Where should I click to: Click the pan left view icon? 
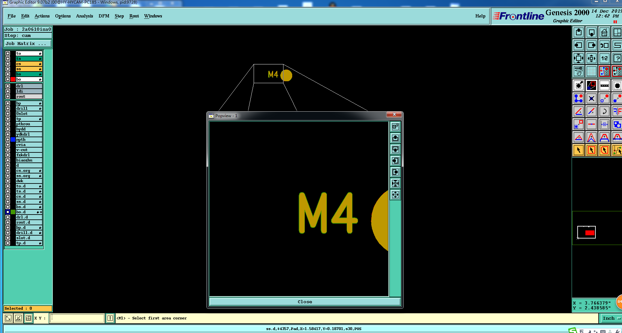point(579,45)
